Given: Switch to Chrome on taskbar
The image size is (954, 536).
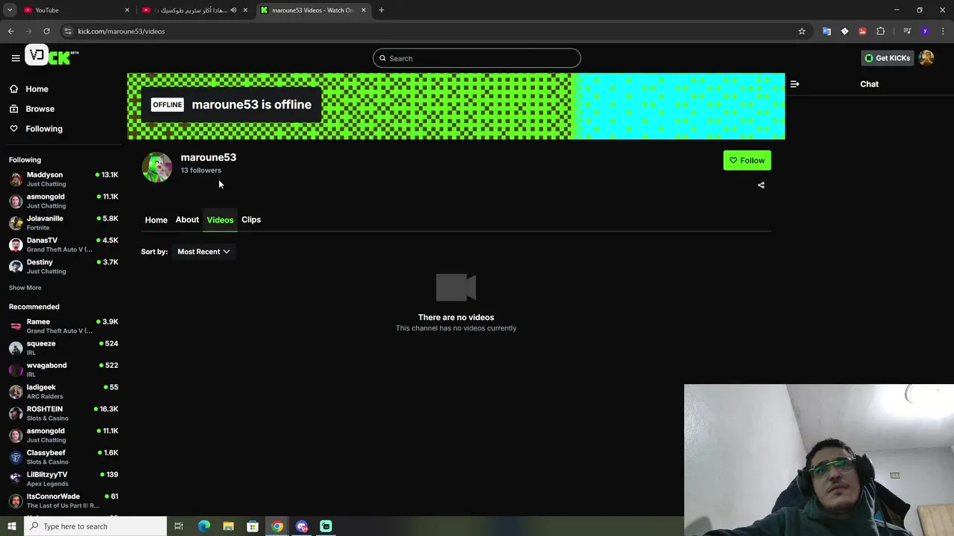Looking at the screenshot, I should click(x=277, y=526).
